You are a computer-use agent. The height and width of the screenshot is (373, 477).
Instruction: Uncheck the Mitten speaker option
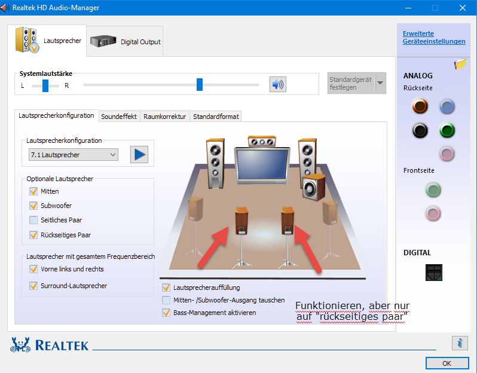click(x=33, y=191)
